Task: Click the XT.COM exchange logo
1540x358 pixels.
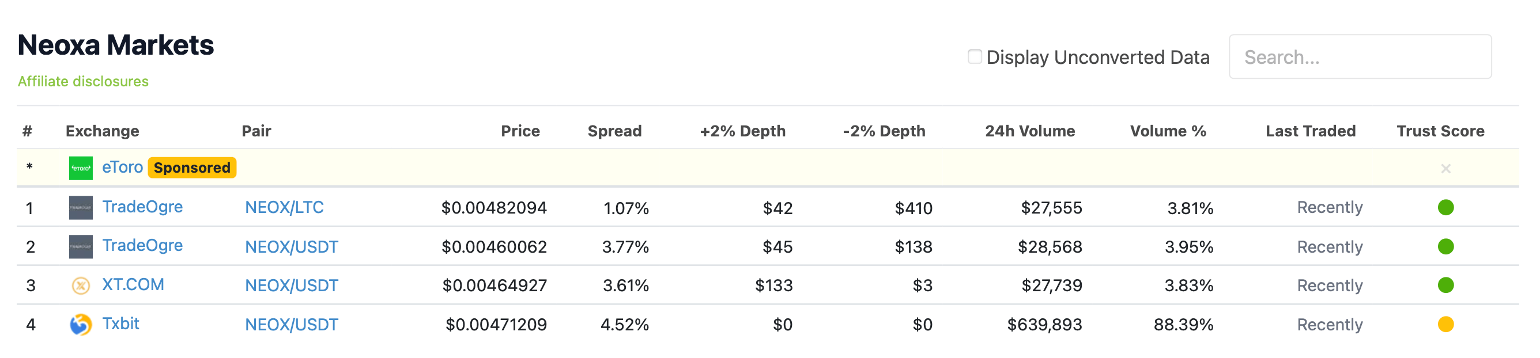Action: (81, 286)
